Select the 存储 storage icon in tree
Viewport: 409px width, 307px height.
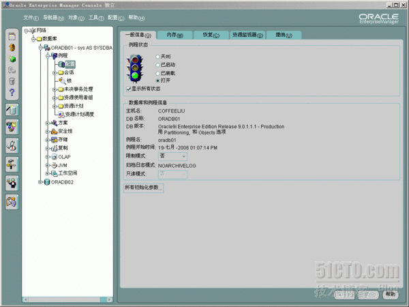[55, 140]
